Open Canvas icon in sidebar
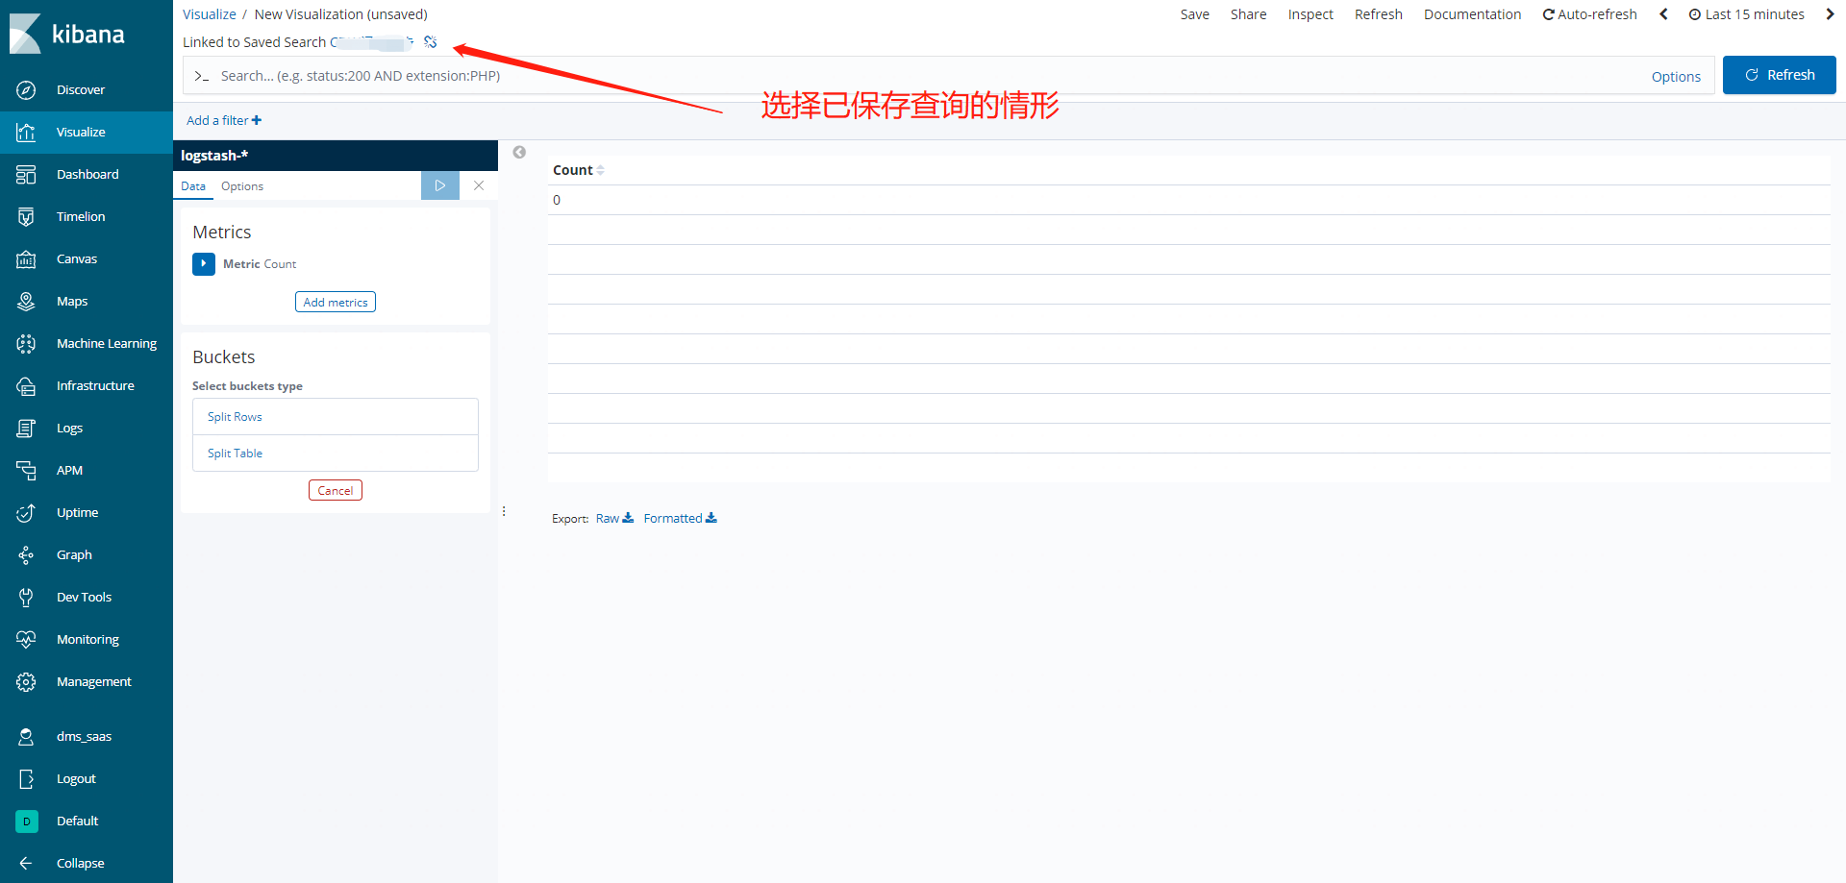1846x883 pixels. tap(26, 258)
